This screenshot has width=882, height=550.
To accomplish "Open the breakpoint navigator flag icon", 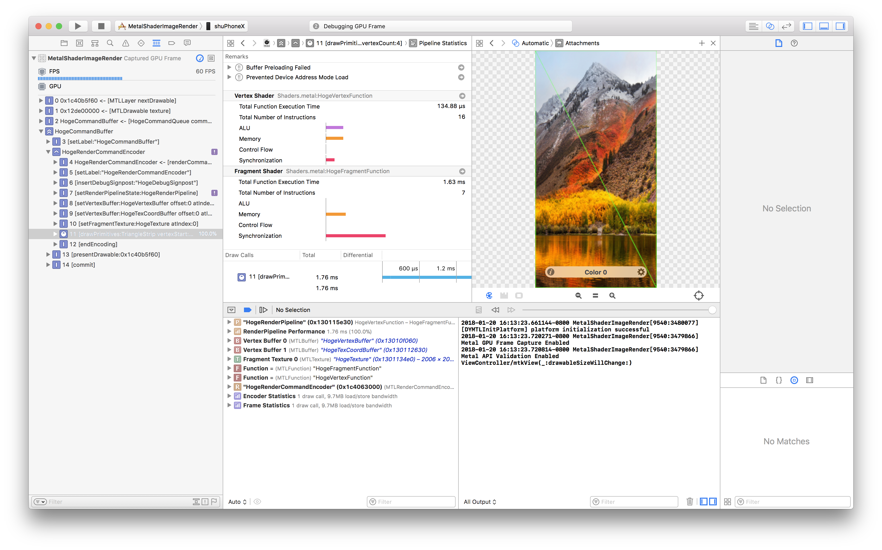I will (x=172, y=43).
